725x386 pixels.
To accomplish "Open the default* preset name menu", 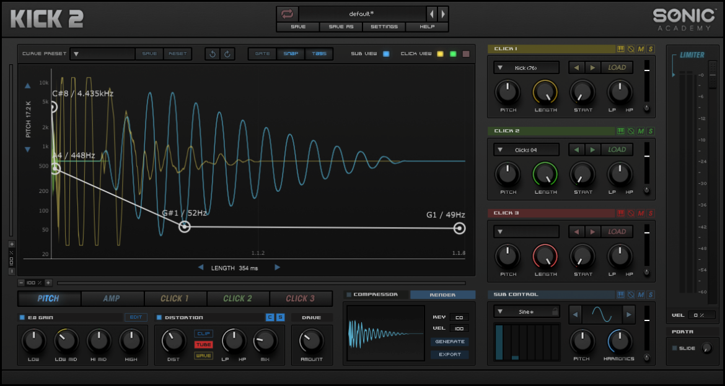I will (362, 14).
